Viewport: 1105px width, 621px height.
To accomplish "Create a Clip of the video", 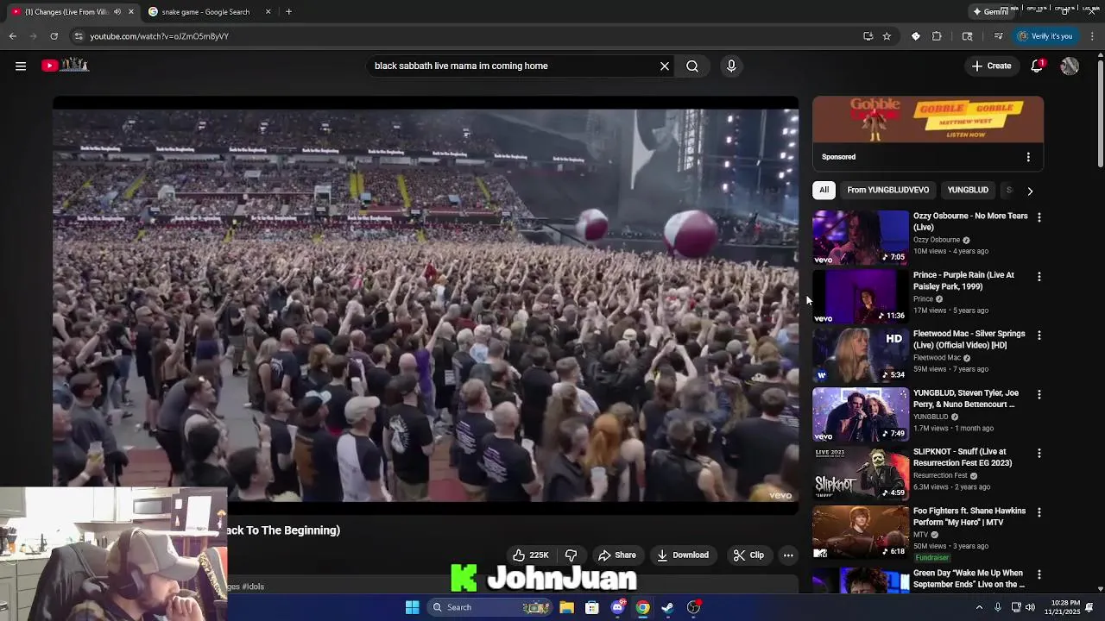I will 748,555.
